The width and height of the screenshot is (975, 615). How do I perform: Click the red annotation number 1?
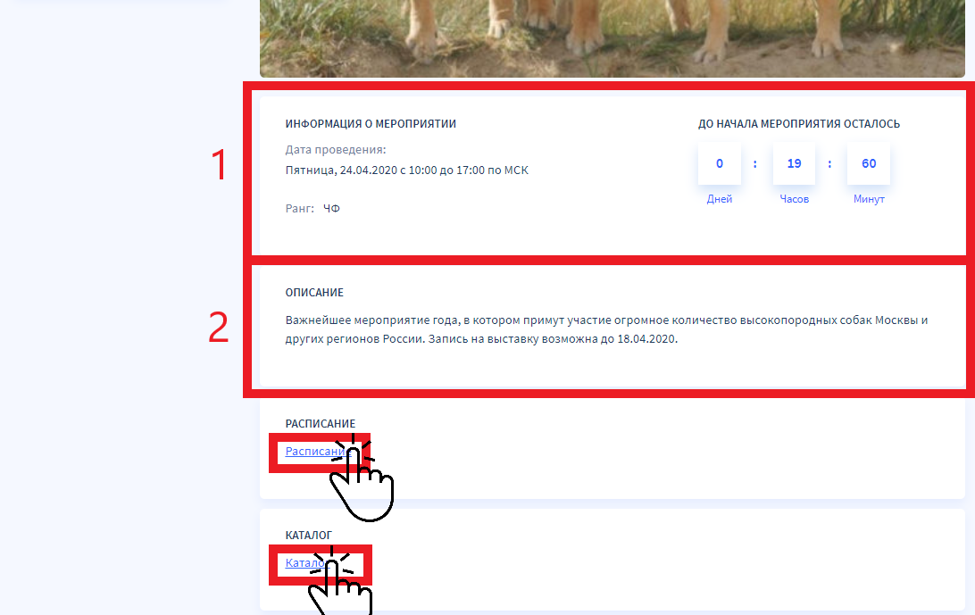click(x=218, y=165)
